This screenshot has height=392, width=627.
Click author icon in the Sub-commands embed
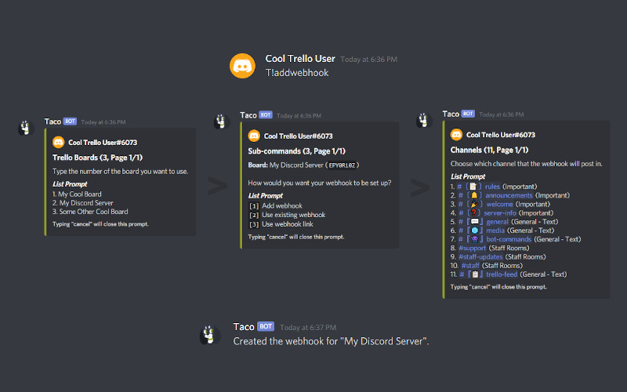[x=254, y=136]
